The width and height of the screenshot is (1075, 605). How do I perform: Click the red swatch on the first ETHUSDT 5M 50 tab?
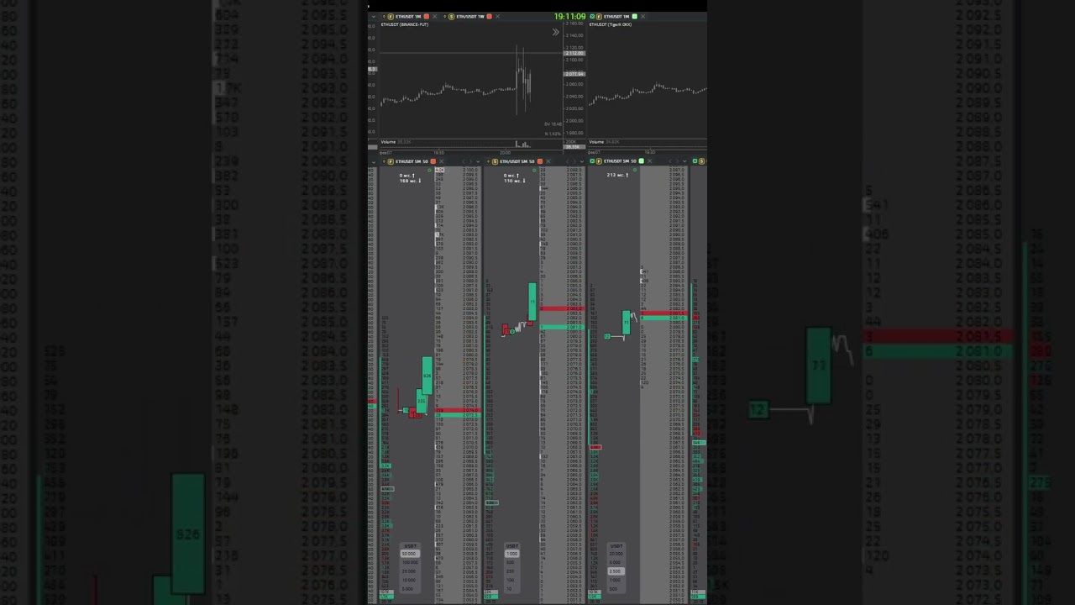433,161
